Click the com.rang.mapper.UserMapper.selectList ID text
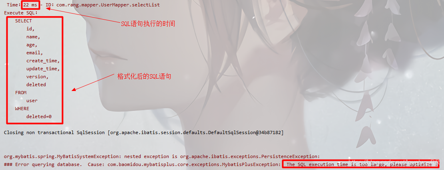 pyautogui.click(x=108, y=5)
